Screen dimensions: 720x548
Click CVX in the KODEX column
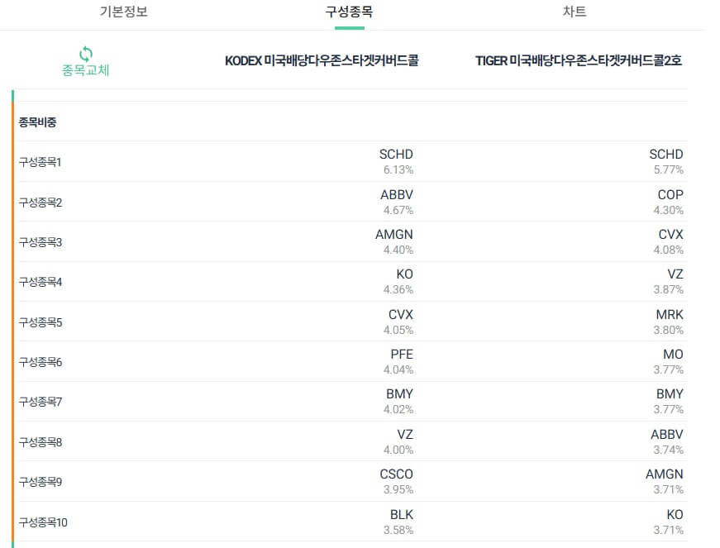(x=401, y=314)
